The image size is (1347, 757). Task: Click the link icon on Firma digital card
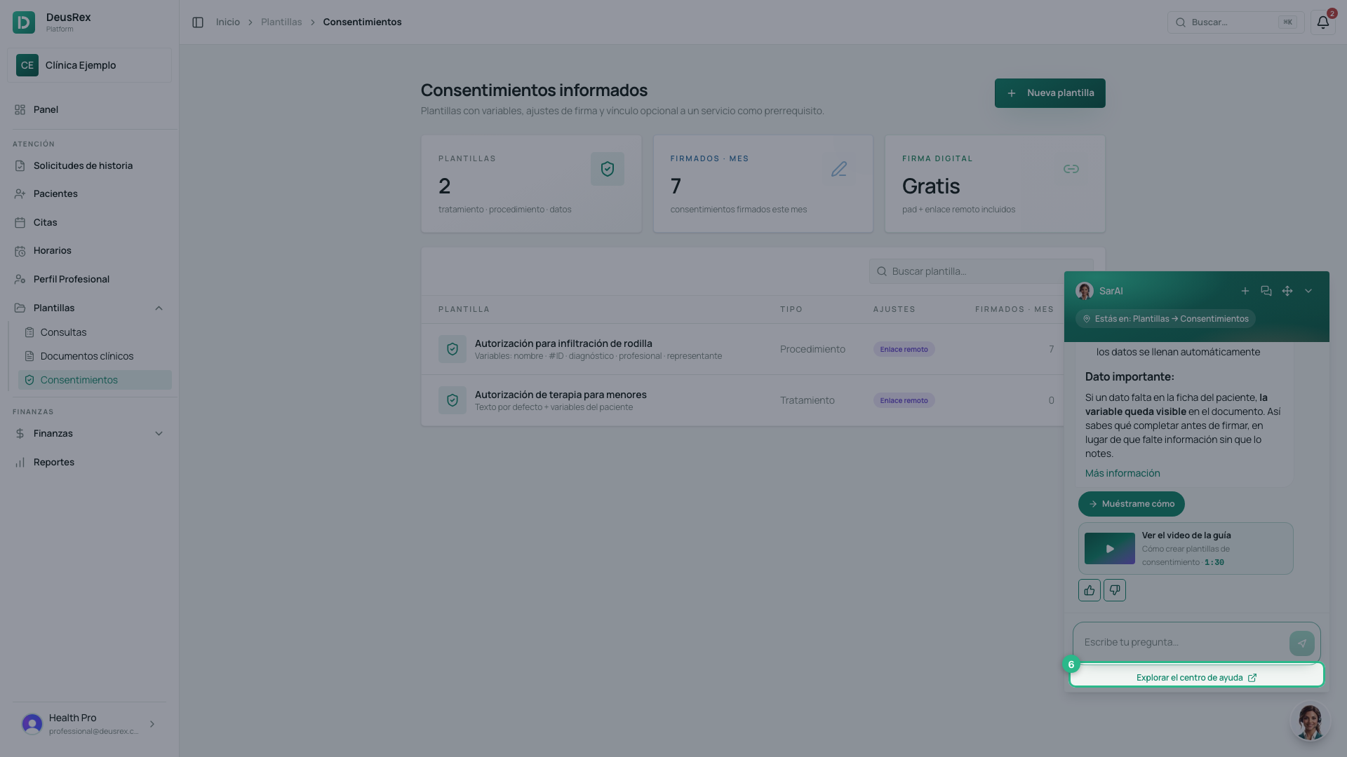(1071, 169)
